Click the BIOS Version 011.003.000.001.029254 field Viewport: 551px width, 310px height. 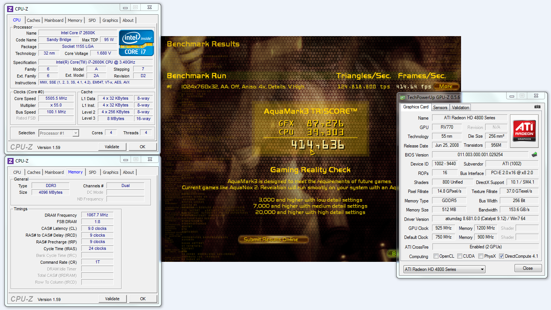pos(480,155)
